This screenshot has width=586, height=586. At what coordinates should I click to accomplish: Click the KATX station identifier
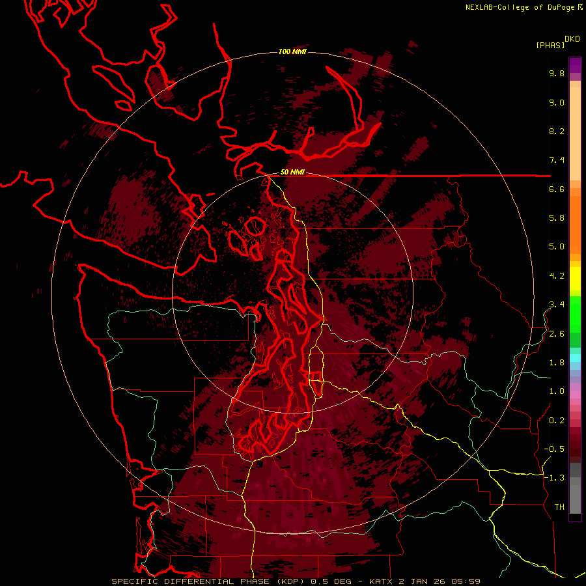[x=381, y=581]
